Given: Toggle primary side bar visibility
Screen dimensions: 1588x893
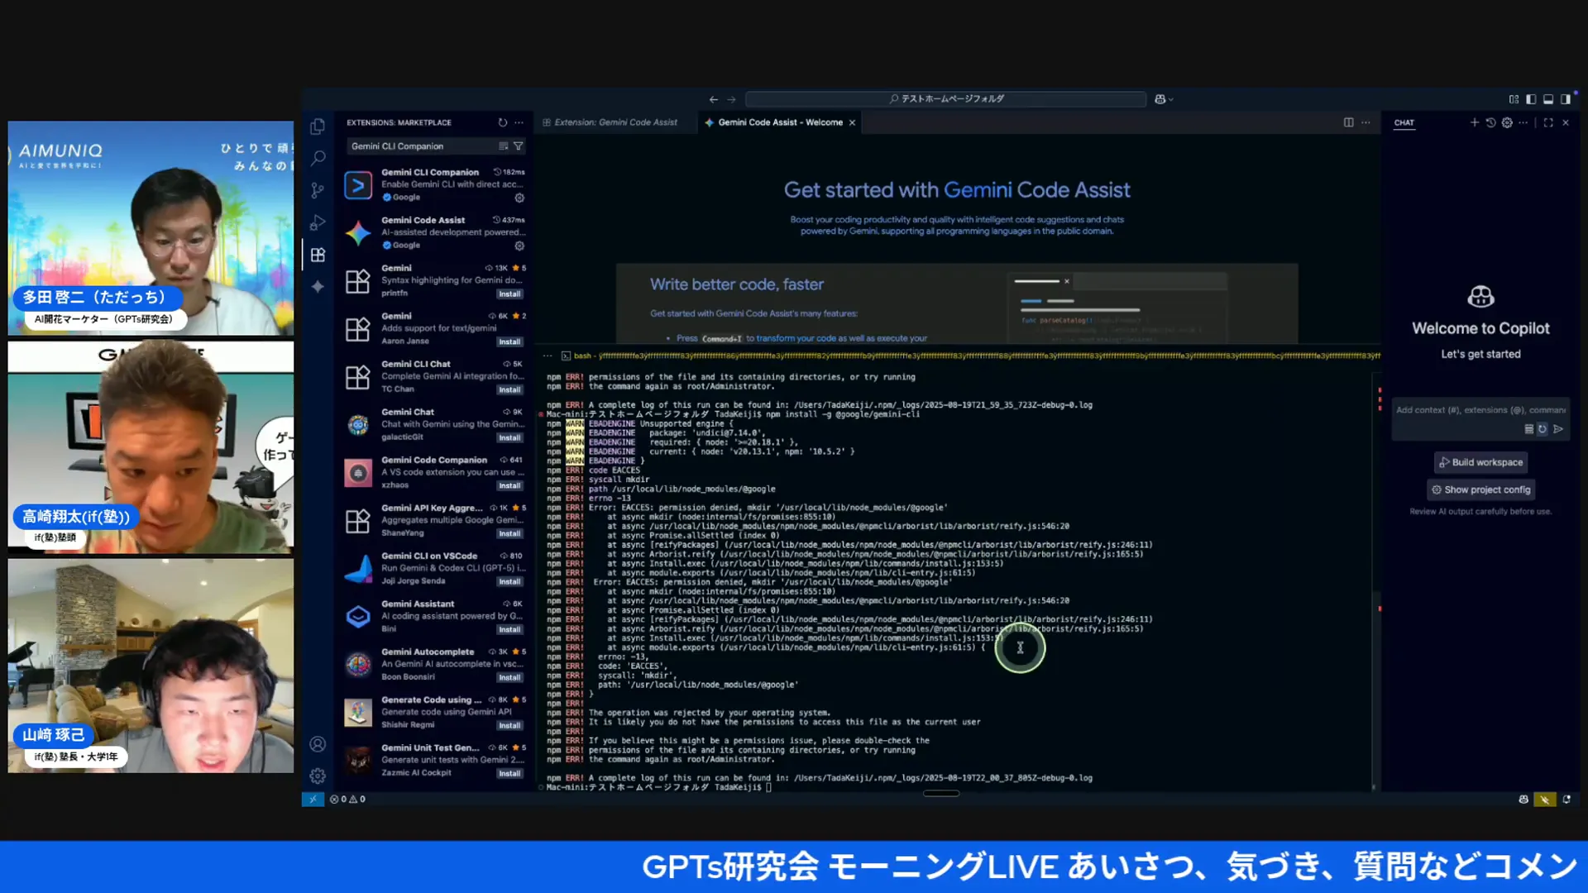Looking at the screenshot, I should tap(1531, 99).
